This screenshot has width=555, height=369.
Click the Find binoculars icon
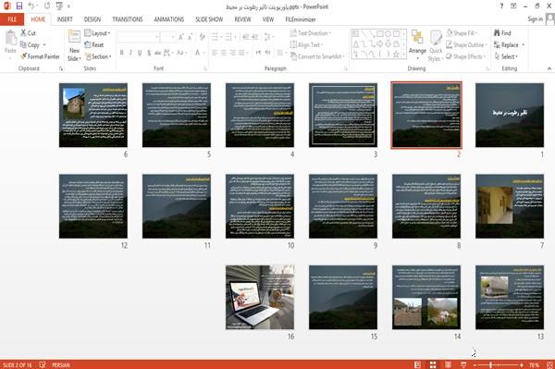[498, 33]
